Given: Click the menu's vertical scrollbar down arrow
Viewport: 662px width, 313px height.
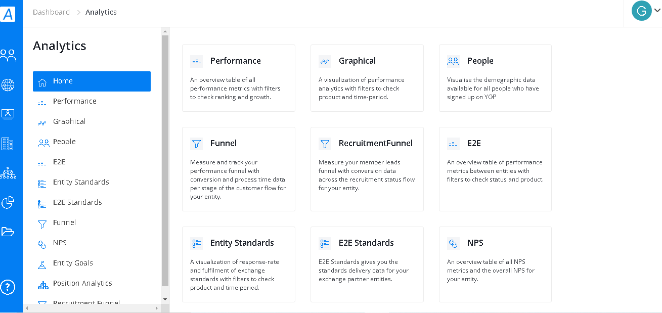Looking at the screenshot, I should [x=165, y=299].
